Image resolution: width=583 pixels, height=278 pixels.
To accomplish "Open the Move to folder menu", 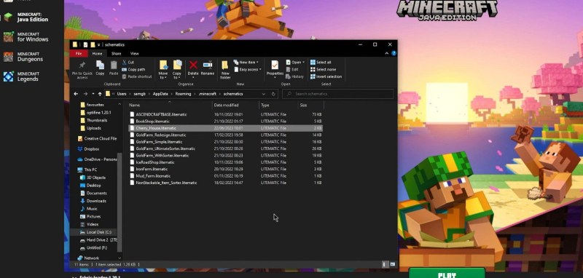I will (x=163, y=69).
